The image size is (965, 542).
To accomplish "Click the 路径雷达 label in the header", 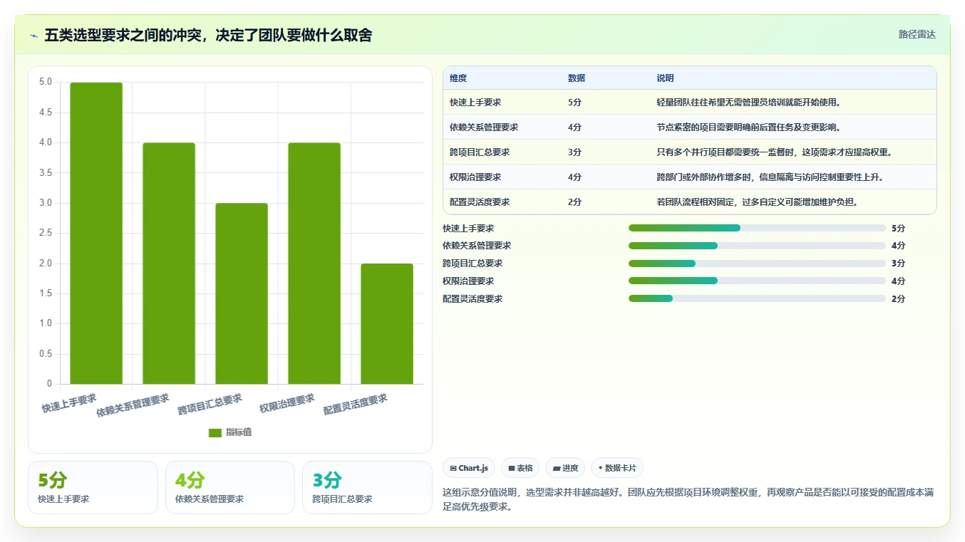I will point(917,34).
